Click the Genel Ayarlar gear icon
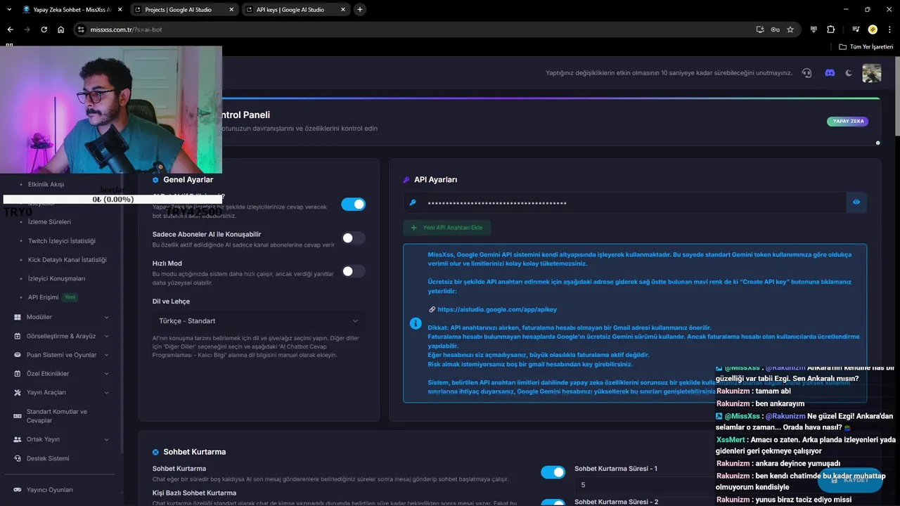Screen dimensions: 900x506 point(155,180)
